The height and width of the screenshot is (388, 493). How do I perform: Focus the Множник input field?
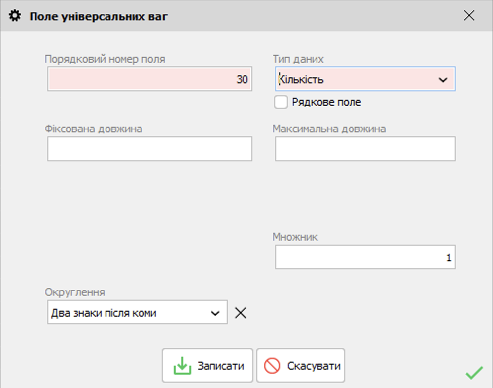tap(365, 258)
